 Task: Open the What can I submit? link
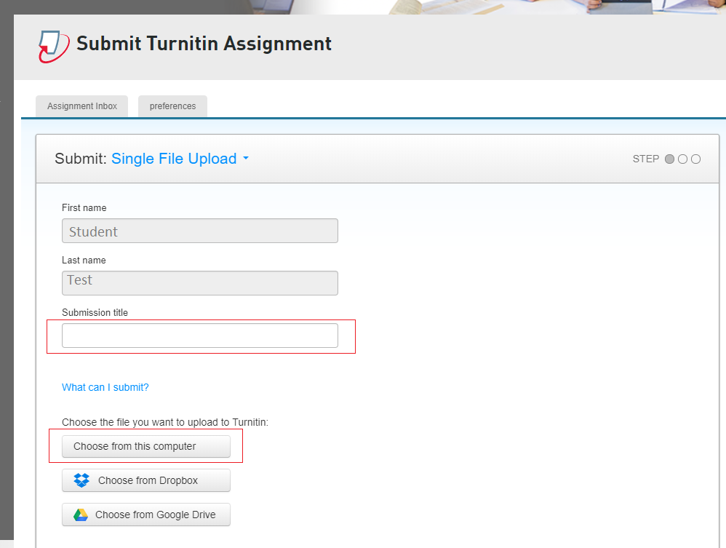[105, 387]
